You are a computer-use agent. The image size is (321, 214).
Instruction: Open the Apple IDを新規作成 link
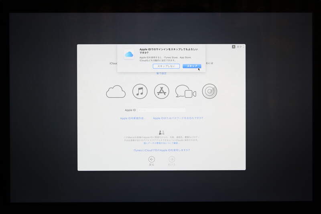tap(133, 118)
